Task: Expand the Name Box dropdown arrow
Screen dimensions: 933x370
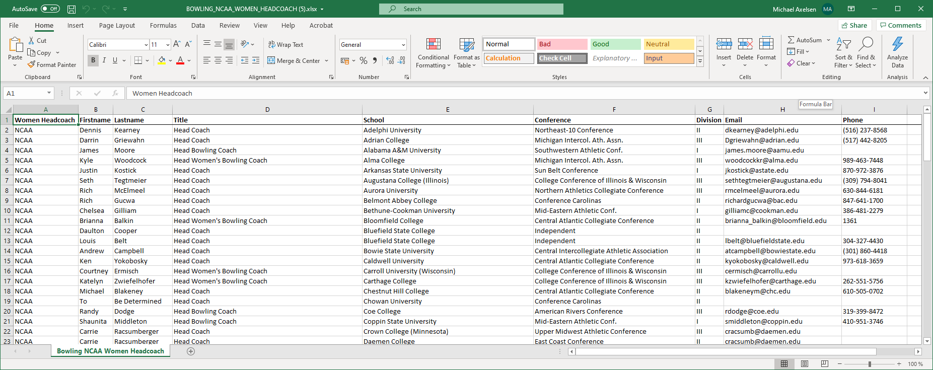Action: click(x=49, y=93)
